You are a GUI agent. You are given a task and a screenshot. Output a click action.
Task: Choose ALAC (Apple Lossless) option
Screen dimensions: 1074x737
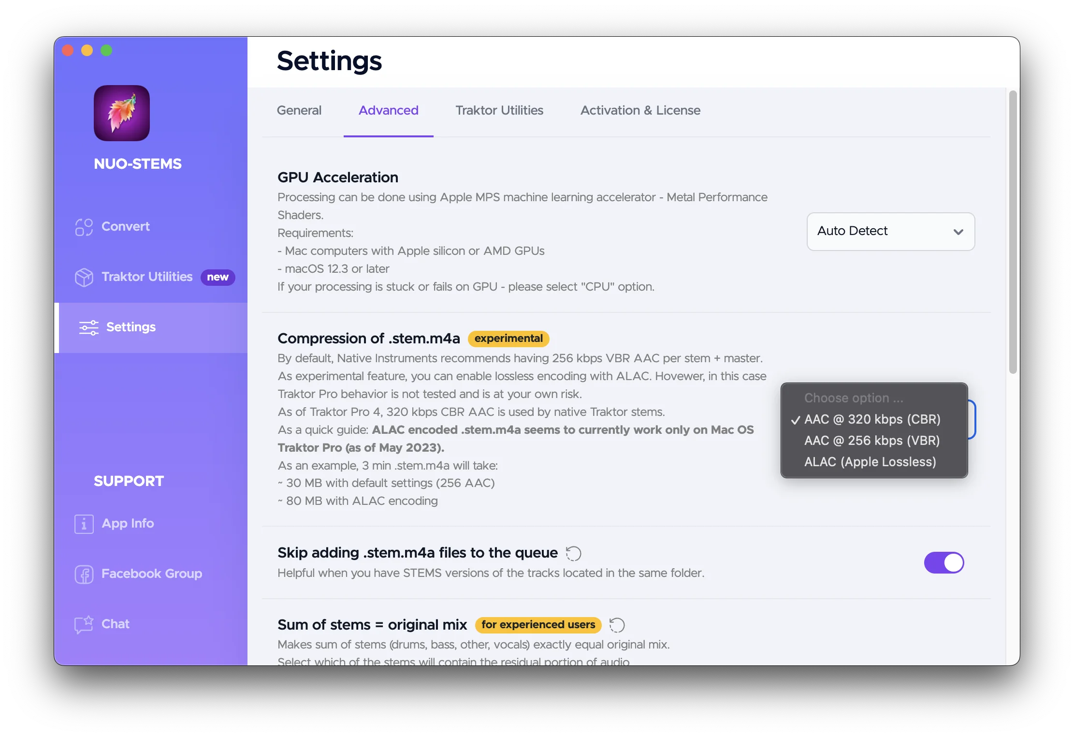click(x=870, y=462)
